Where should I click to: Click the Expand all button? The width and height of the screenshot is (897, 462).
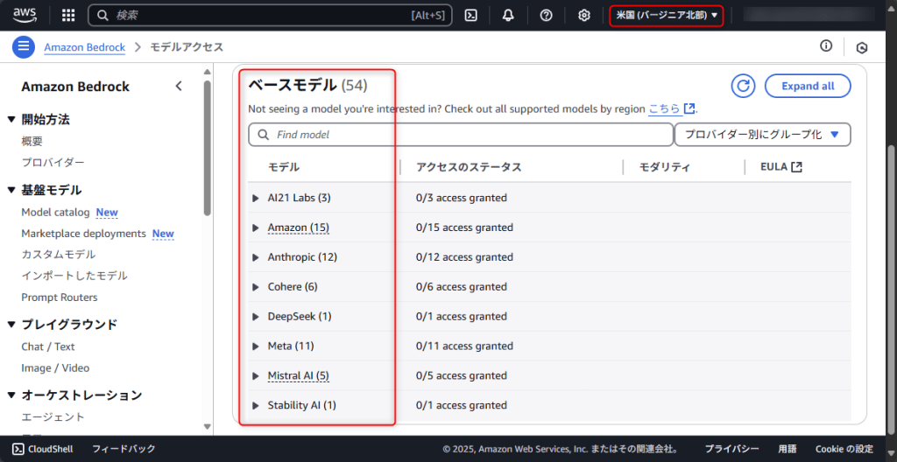pos(808,87)
